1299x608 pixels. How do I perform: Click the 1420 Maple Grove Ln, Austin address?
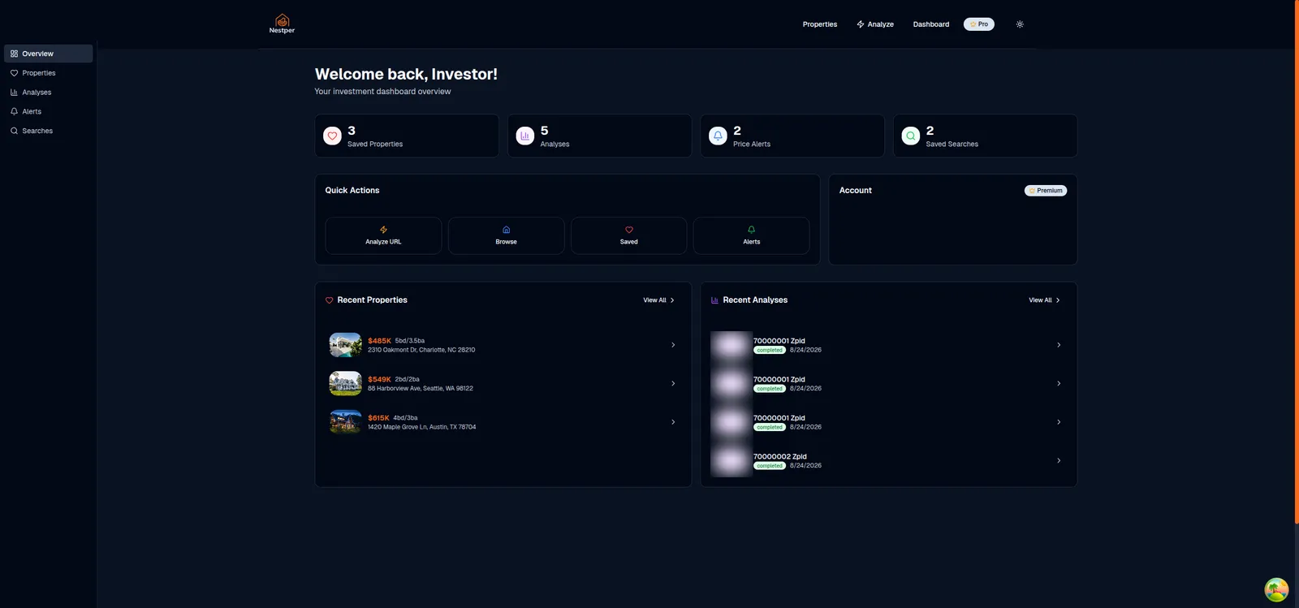click(422, 427)
